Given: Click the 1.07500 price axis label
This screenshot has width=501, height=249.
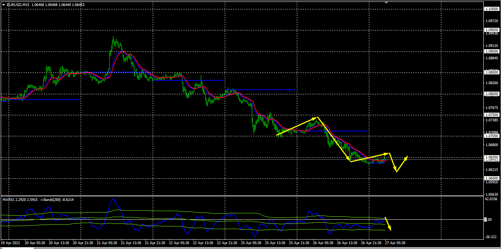Looking at the screenshot, I should pos(491,115).
